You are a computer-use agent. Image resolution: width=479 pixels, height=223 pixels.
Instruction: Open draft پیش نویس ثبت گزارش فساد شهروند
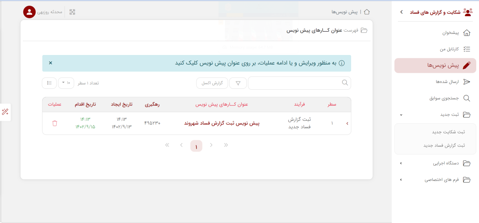[x=222, y=123]
